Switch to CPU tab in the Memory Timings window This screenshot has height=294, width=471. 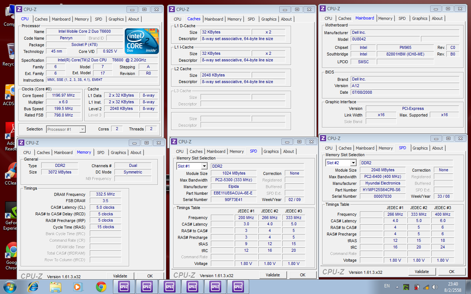click(27, 153)
